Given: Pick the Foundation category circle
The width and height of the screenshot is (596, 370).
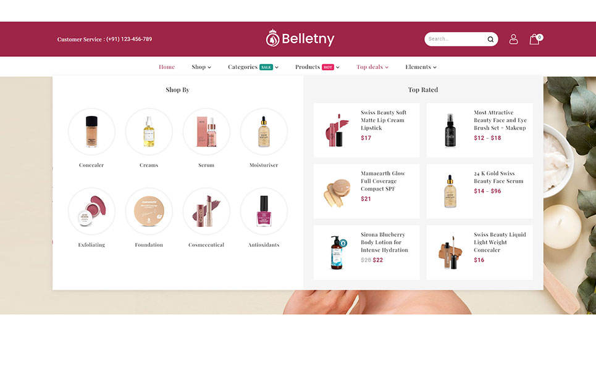Looking at the screenshot, I should (149, 211).
